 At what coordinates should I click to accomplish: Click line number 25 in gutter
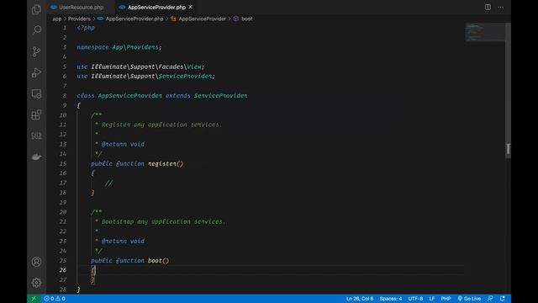[x=63, y=260]
